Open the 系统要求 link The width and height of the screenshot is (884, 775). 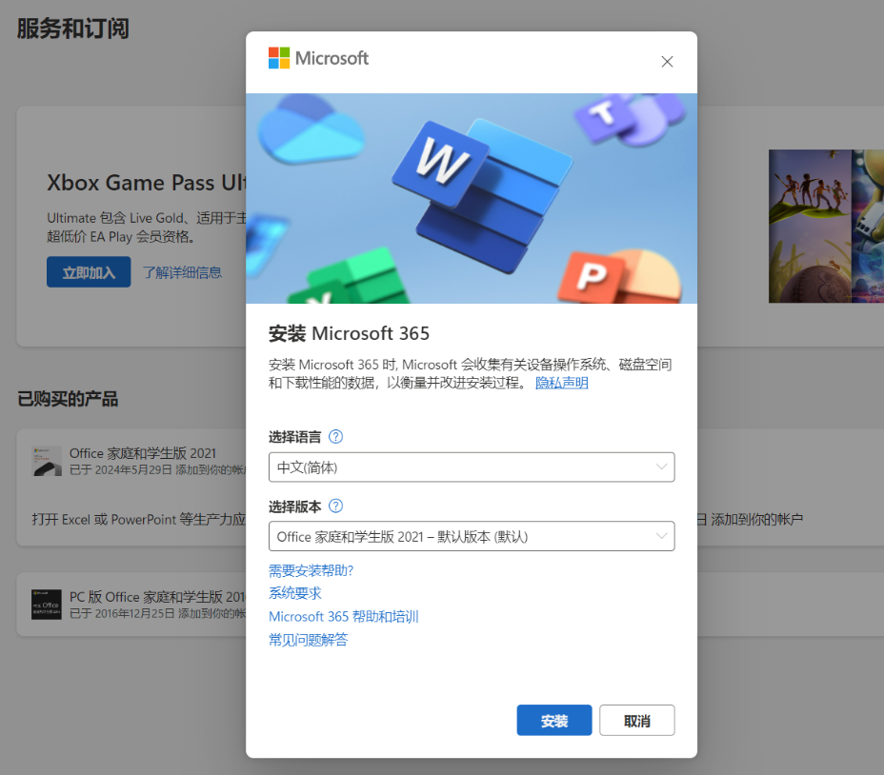pos(295,593)
